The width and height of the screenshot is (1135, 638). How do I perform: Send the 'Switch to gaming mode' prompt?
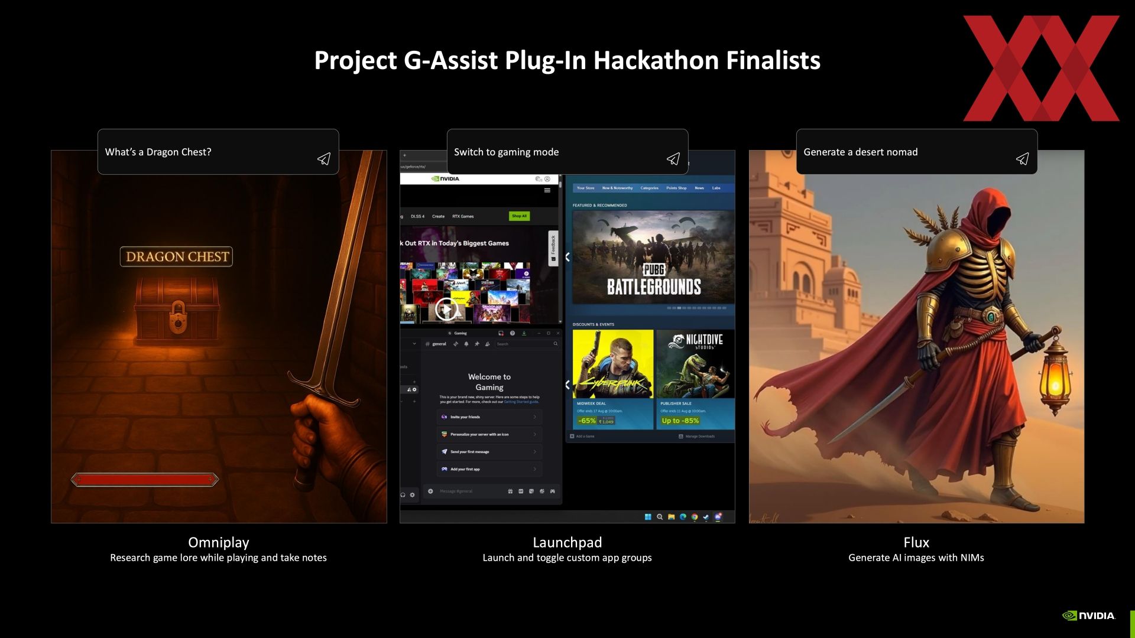[673, 159]
